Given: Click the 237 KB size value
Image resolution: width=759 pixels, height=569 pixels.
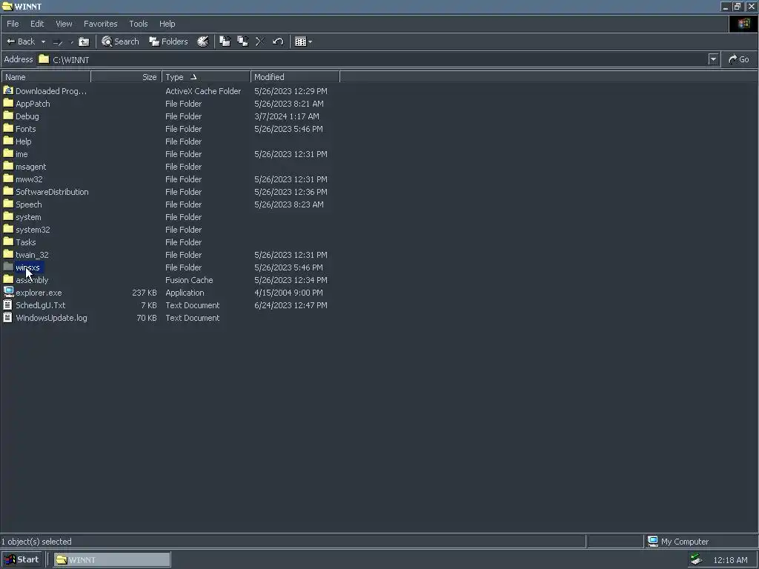Looking at the screenshot, I should pos(145,293).
